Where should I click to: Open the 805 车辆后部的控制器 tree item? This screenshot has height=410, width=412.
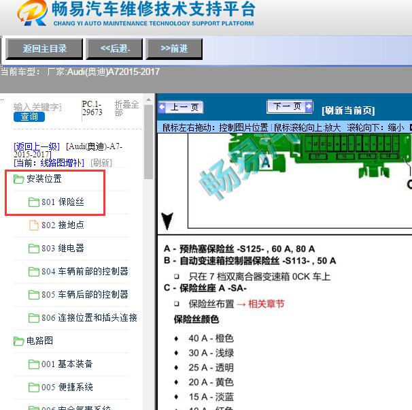coord(85,295)
